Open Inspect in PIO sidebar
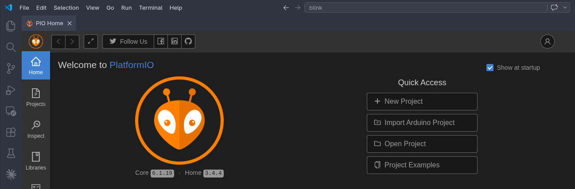Screen dimensions: 575x189 click(x=36, y=129)
